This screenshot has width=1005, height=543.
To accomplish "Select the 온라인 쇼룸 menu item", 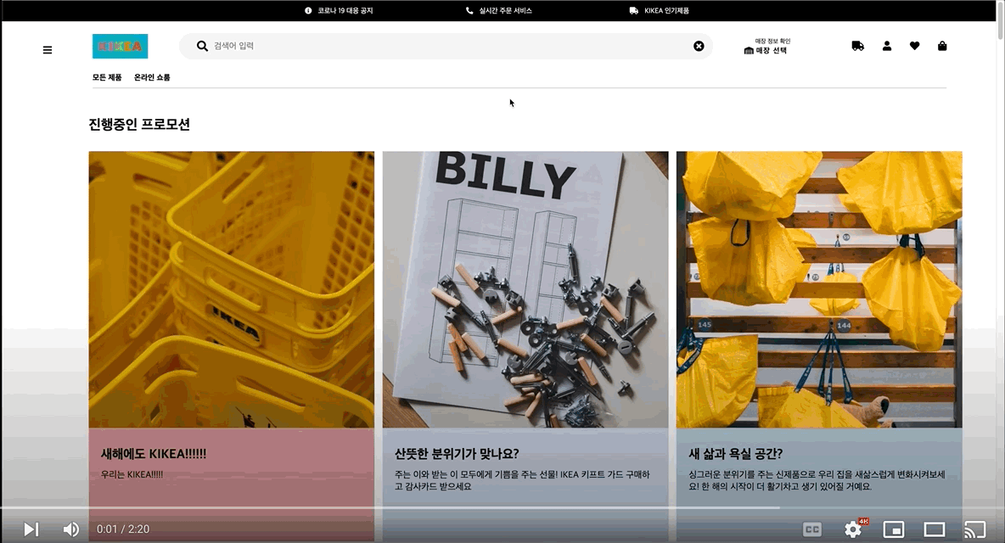I will pos(152,77).
